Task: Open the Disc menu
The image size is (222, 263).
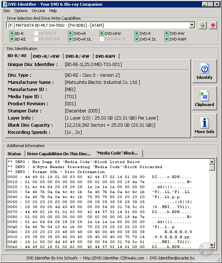Action: click(7, 11)
